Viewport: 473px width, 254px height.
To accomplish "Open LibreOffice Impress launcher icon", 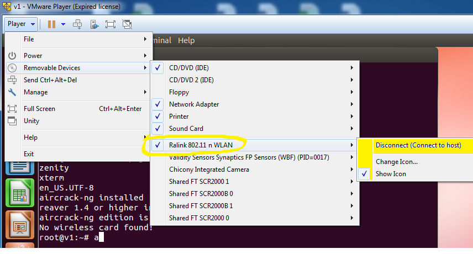I will [20, 225].
